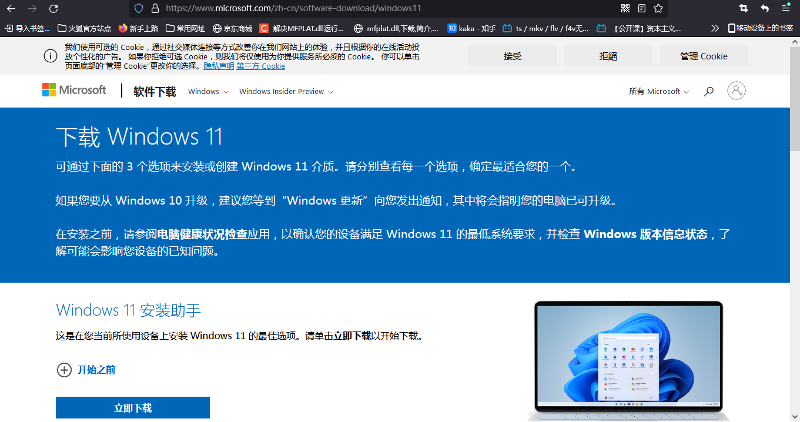Open the 移动设备上的书签 folder
This screenshot has width=800, height=422.
[x=761, y=28]
